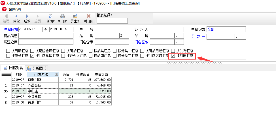Uncheck the 按门店仓库汇总 checkbox
Viewport: 276px width, 125px height.
(32, 56)
